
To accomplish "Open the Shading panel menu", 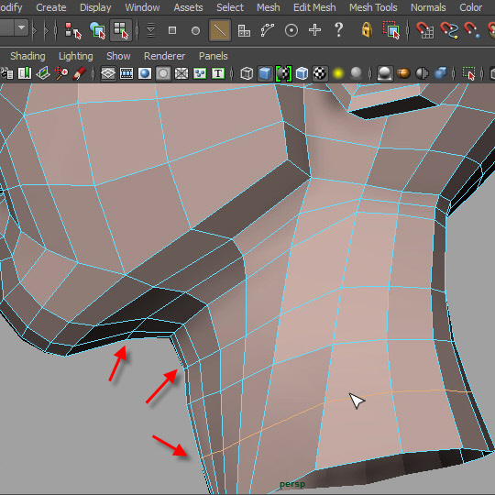I will pos(27,56).
